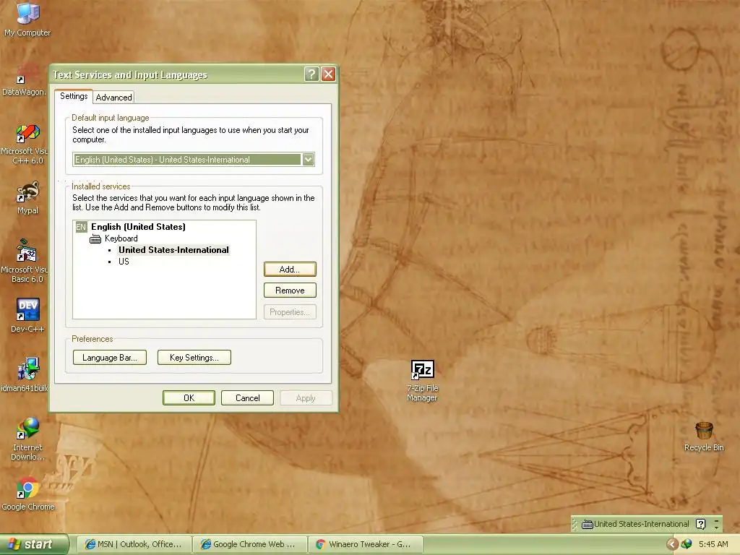Select English (United States) in services list
The width and height of the screenshot is (740, 555).
coord(138,227)
